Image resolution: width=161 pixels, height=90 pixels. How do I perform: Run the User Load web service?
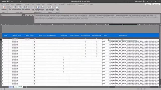pos(33,8)
